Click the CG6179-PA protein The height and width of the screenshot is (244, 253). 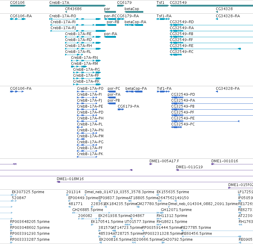121,109
